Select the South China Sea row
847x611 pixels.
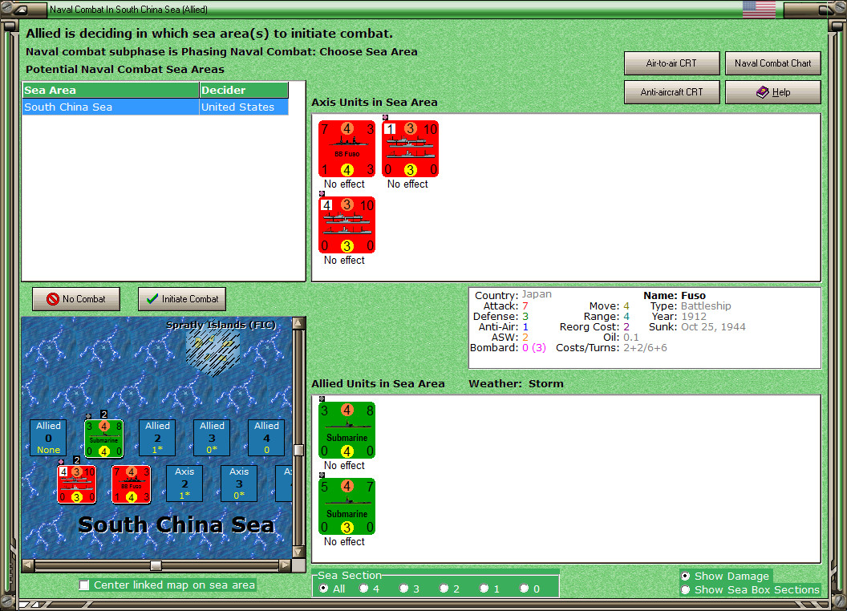click(155, 107)
